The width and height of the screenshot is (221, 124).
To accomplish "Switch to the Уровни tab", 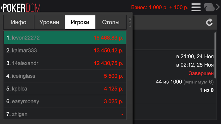I will [49, 22].
